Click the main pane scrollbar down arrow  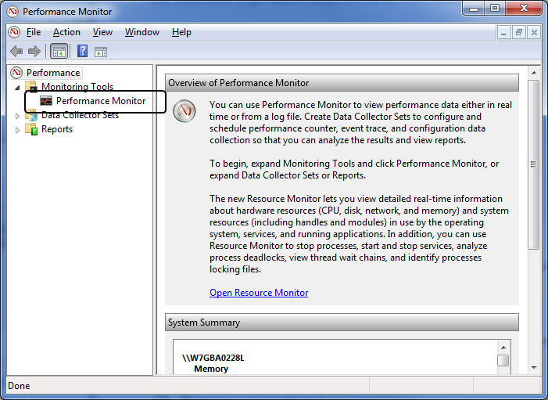coord(534,367)
